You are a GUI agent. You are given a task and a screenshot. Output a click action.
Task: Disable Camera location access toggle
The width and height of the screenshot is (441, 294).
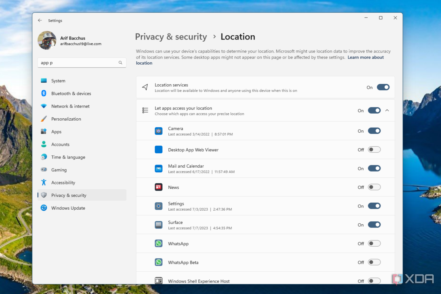374,131
